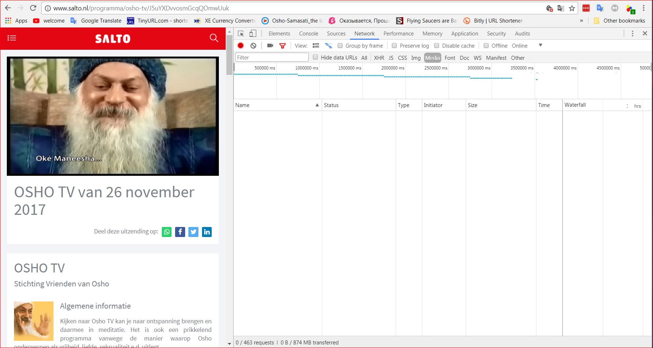Click the capture screenshots camera icon
Viewport: 653px width, 348px height.
[x=270, y=45]
